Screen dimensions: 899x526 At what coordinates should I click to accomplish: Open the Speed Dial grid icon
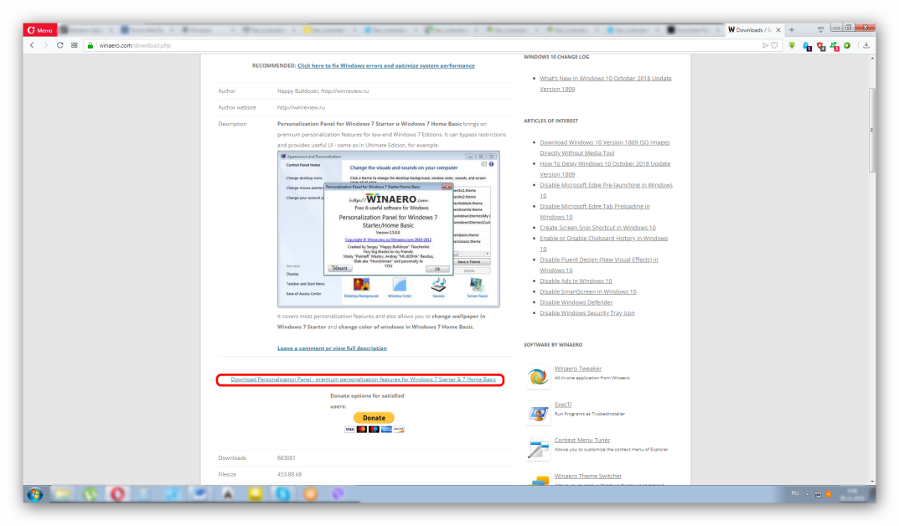pos(75,45)
